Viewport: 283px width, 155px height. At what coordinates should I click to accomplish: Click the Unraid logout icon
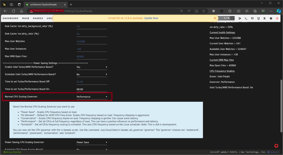click(x=240, y=18)
